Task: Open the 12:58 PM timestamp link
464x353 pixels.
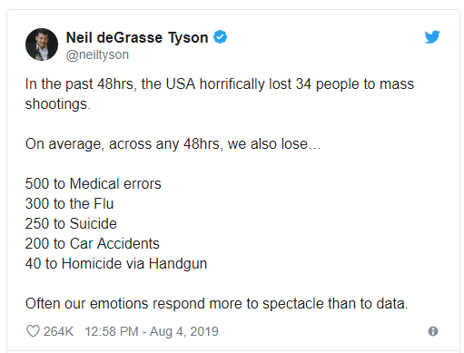Action: click(112, 331)
